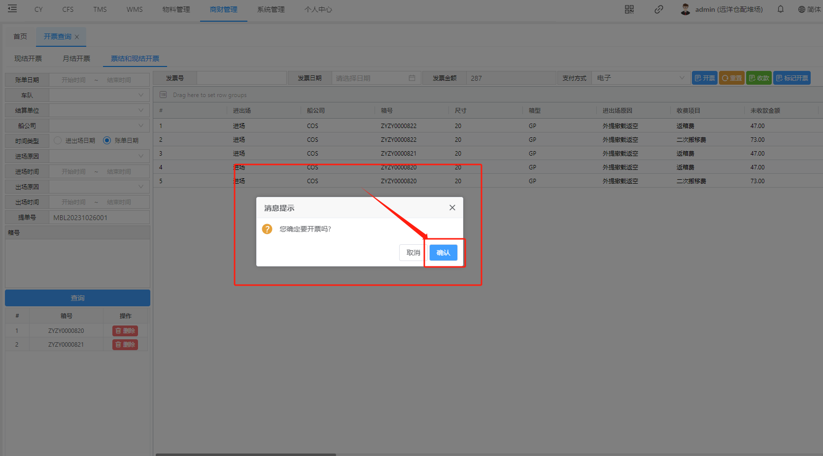
Task: Click the horizontal scrollbar under the table
Action: pos(245,454)
